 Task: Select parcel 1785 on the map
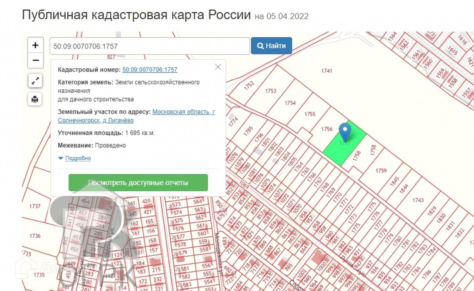click(x=248, y=132)
